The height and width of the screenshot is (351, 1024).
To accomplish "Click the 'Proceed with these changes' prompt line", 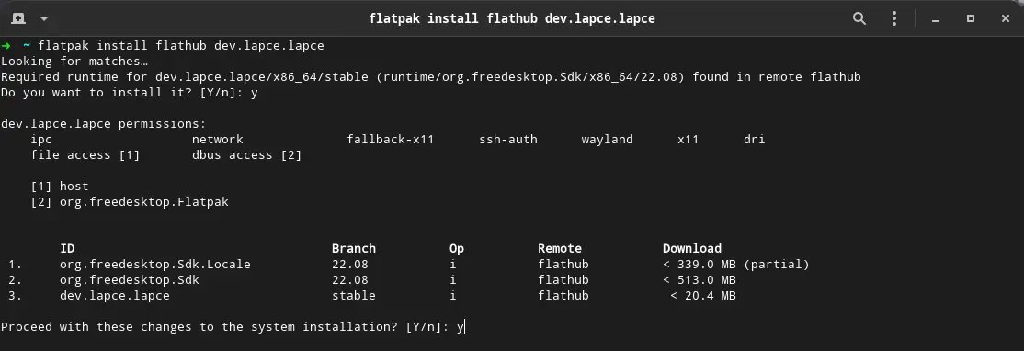I will [233, 327].
